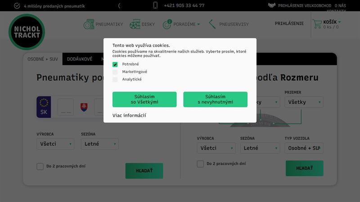Switch to the Dodávkové tab
The width and height of the screenshot is (360, 202).
pos(80,59)
